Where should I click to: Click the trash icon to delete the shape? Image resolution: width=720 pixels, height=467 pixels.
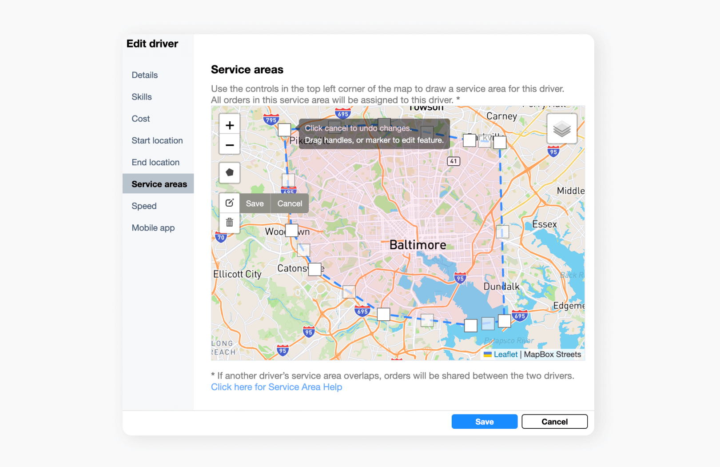tap(229, 222)
